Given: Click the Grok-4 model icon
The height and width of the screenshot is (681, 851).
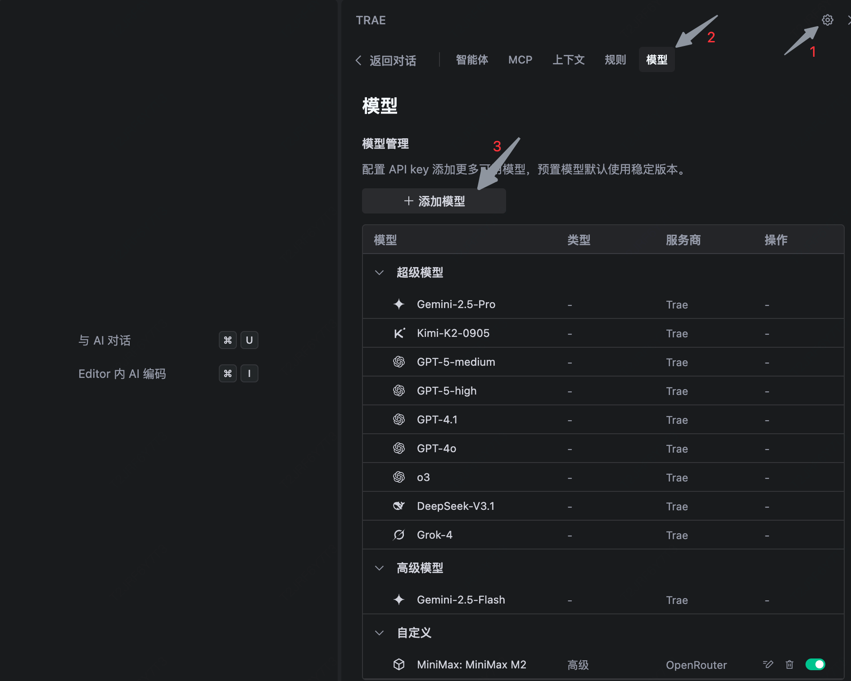Looking at the screenshot, I should click(399, 535).
